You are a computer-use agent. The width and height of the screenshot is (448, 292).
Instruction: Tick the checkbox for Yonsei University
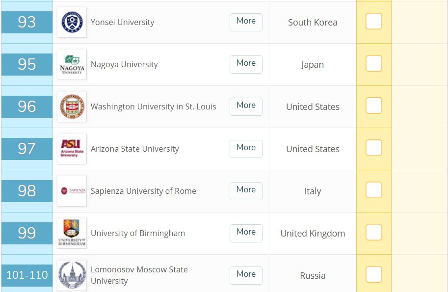(374, 21)
